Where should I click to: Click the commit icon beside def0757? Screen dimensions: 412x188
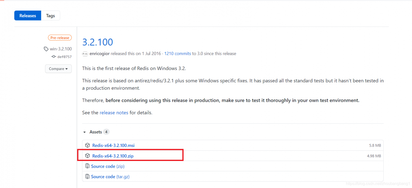[x=53, y=57]
